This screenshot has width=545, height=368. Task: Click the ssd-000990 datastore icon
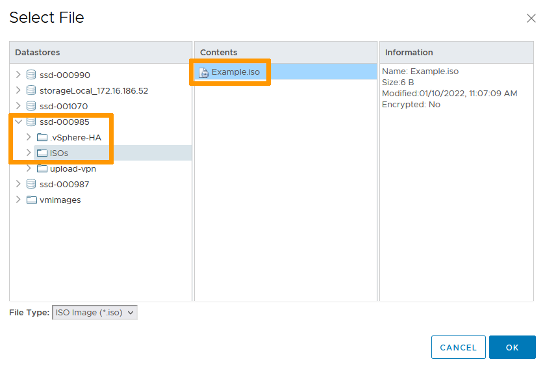(x=31, y=75)
